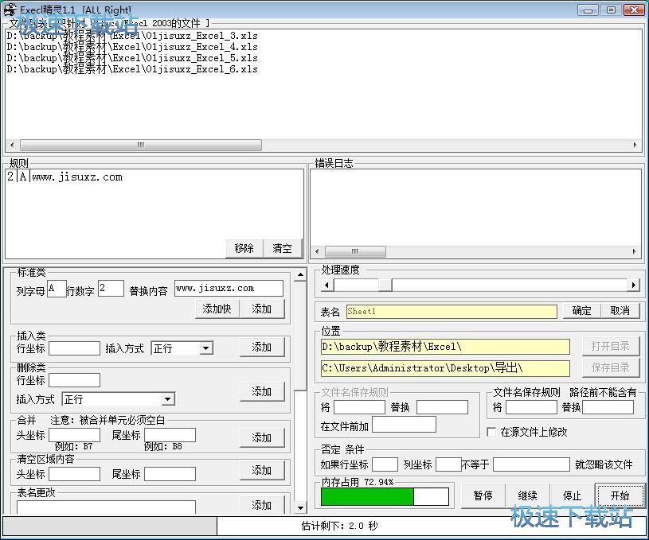
Task: Click the 表名 Sheet1 input field
Action: [x=452, y=311]
